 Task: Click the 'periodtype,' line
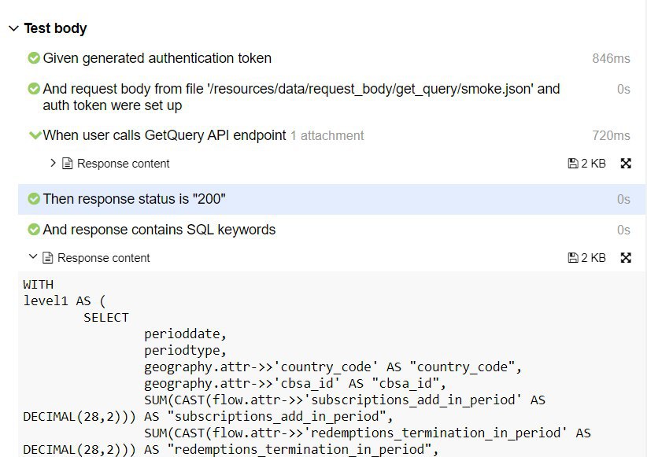coord(185,351)
